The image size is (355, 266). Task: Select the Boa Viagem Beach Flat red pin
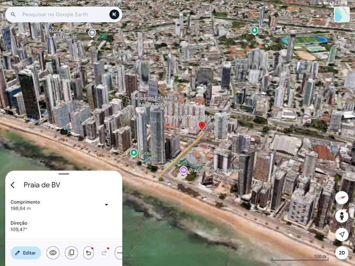click(x=202, y=126)
